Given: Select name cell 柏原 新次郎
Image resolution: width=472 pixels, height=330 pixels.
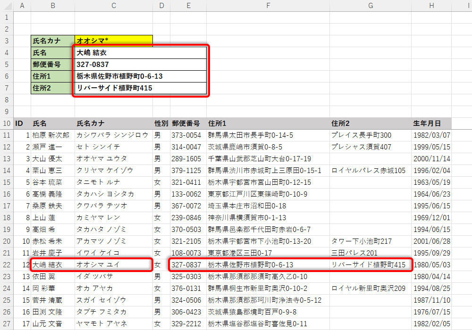Looking at the screenshot, I should pyautogui.click(x=53, y=135).
